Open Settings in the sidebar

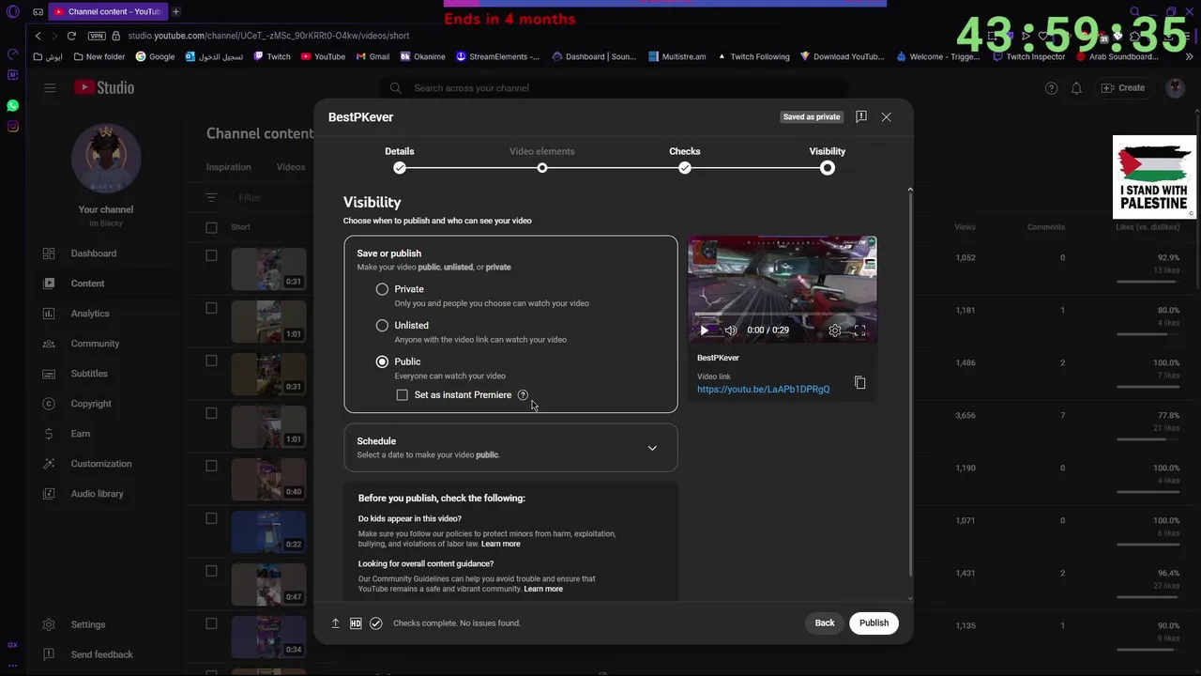pyautogui.click(x=88, y=624)
